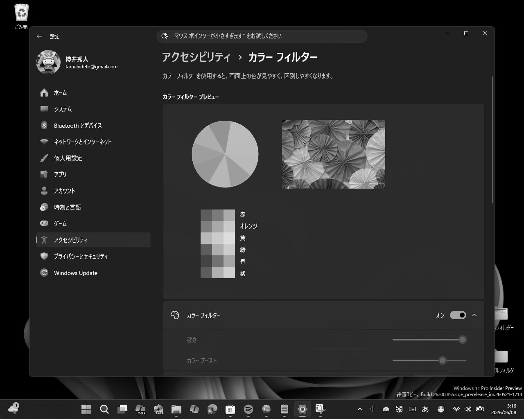
Task: Click the Settings gear taskbar icon
Action: coord(303,409)
